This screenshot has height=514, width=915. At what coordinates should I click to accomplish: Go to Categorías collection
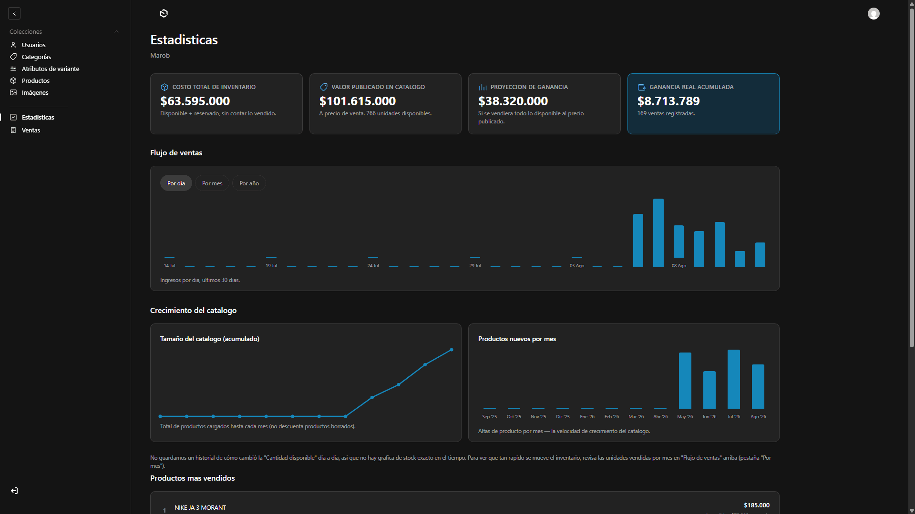tap(36, 57)
